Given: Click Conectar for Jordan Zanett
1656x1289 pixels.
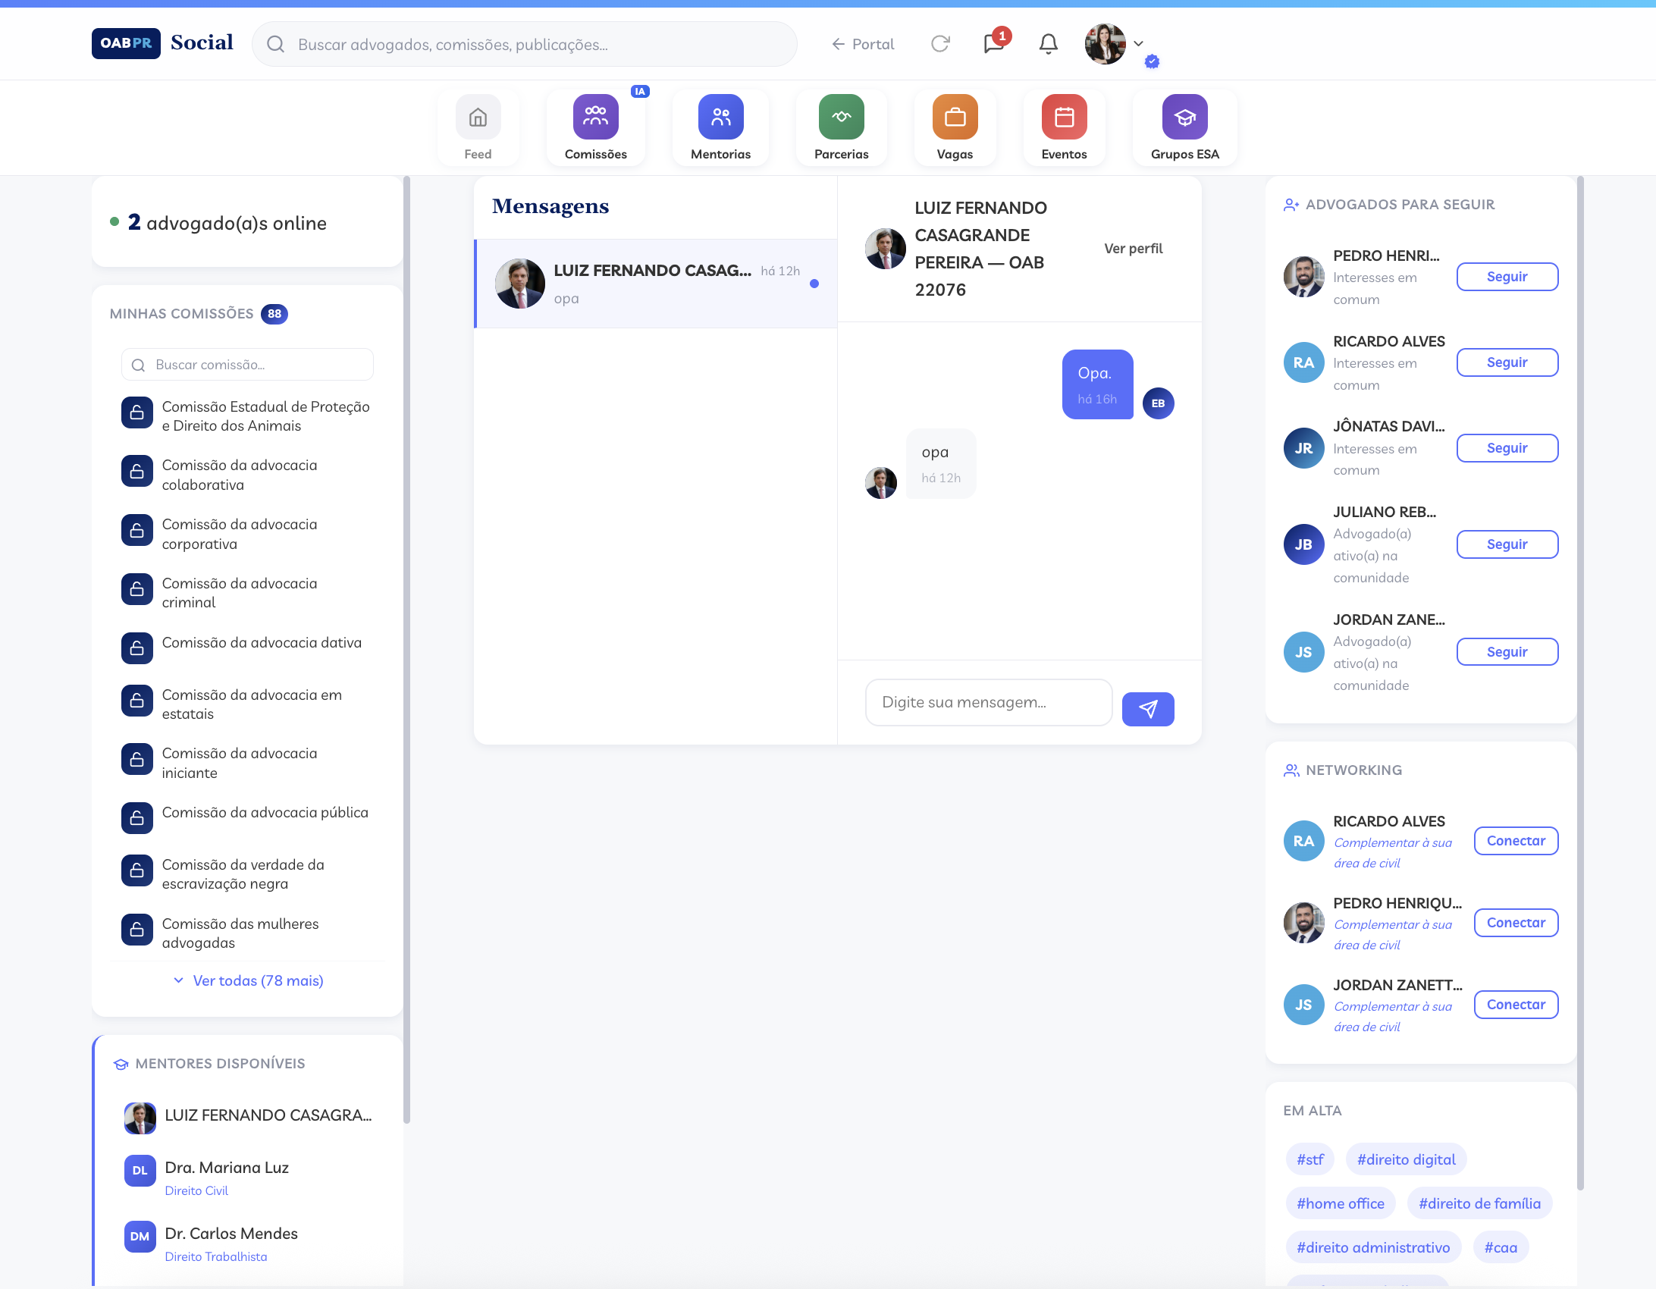Looking at the screenshot, I should (x=1515, y=1005).
